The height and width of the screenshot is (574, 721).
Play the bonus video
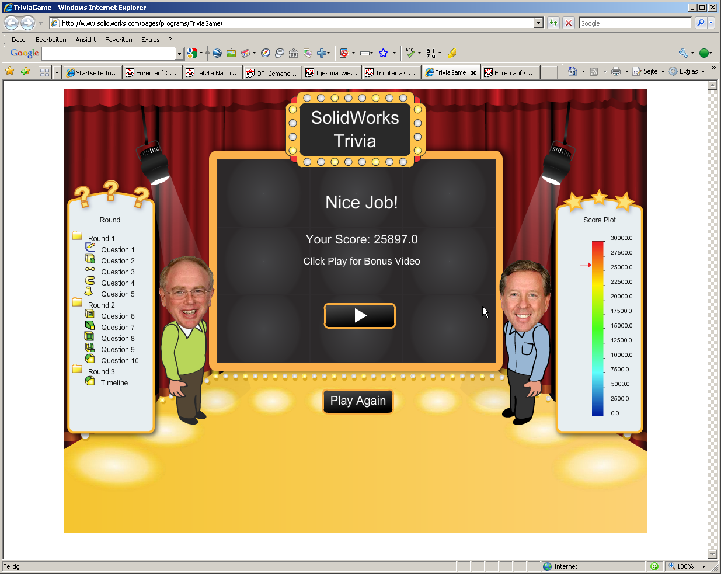[360, 316]
